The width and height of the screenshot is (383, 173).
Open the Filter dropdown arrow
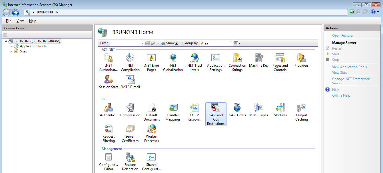(x=143, y=43)
